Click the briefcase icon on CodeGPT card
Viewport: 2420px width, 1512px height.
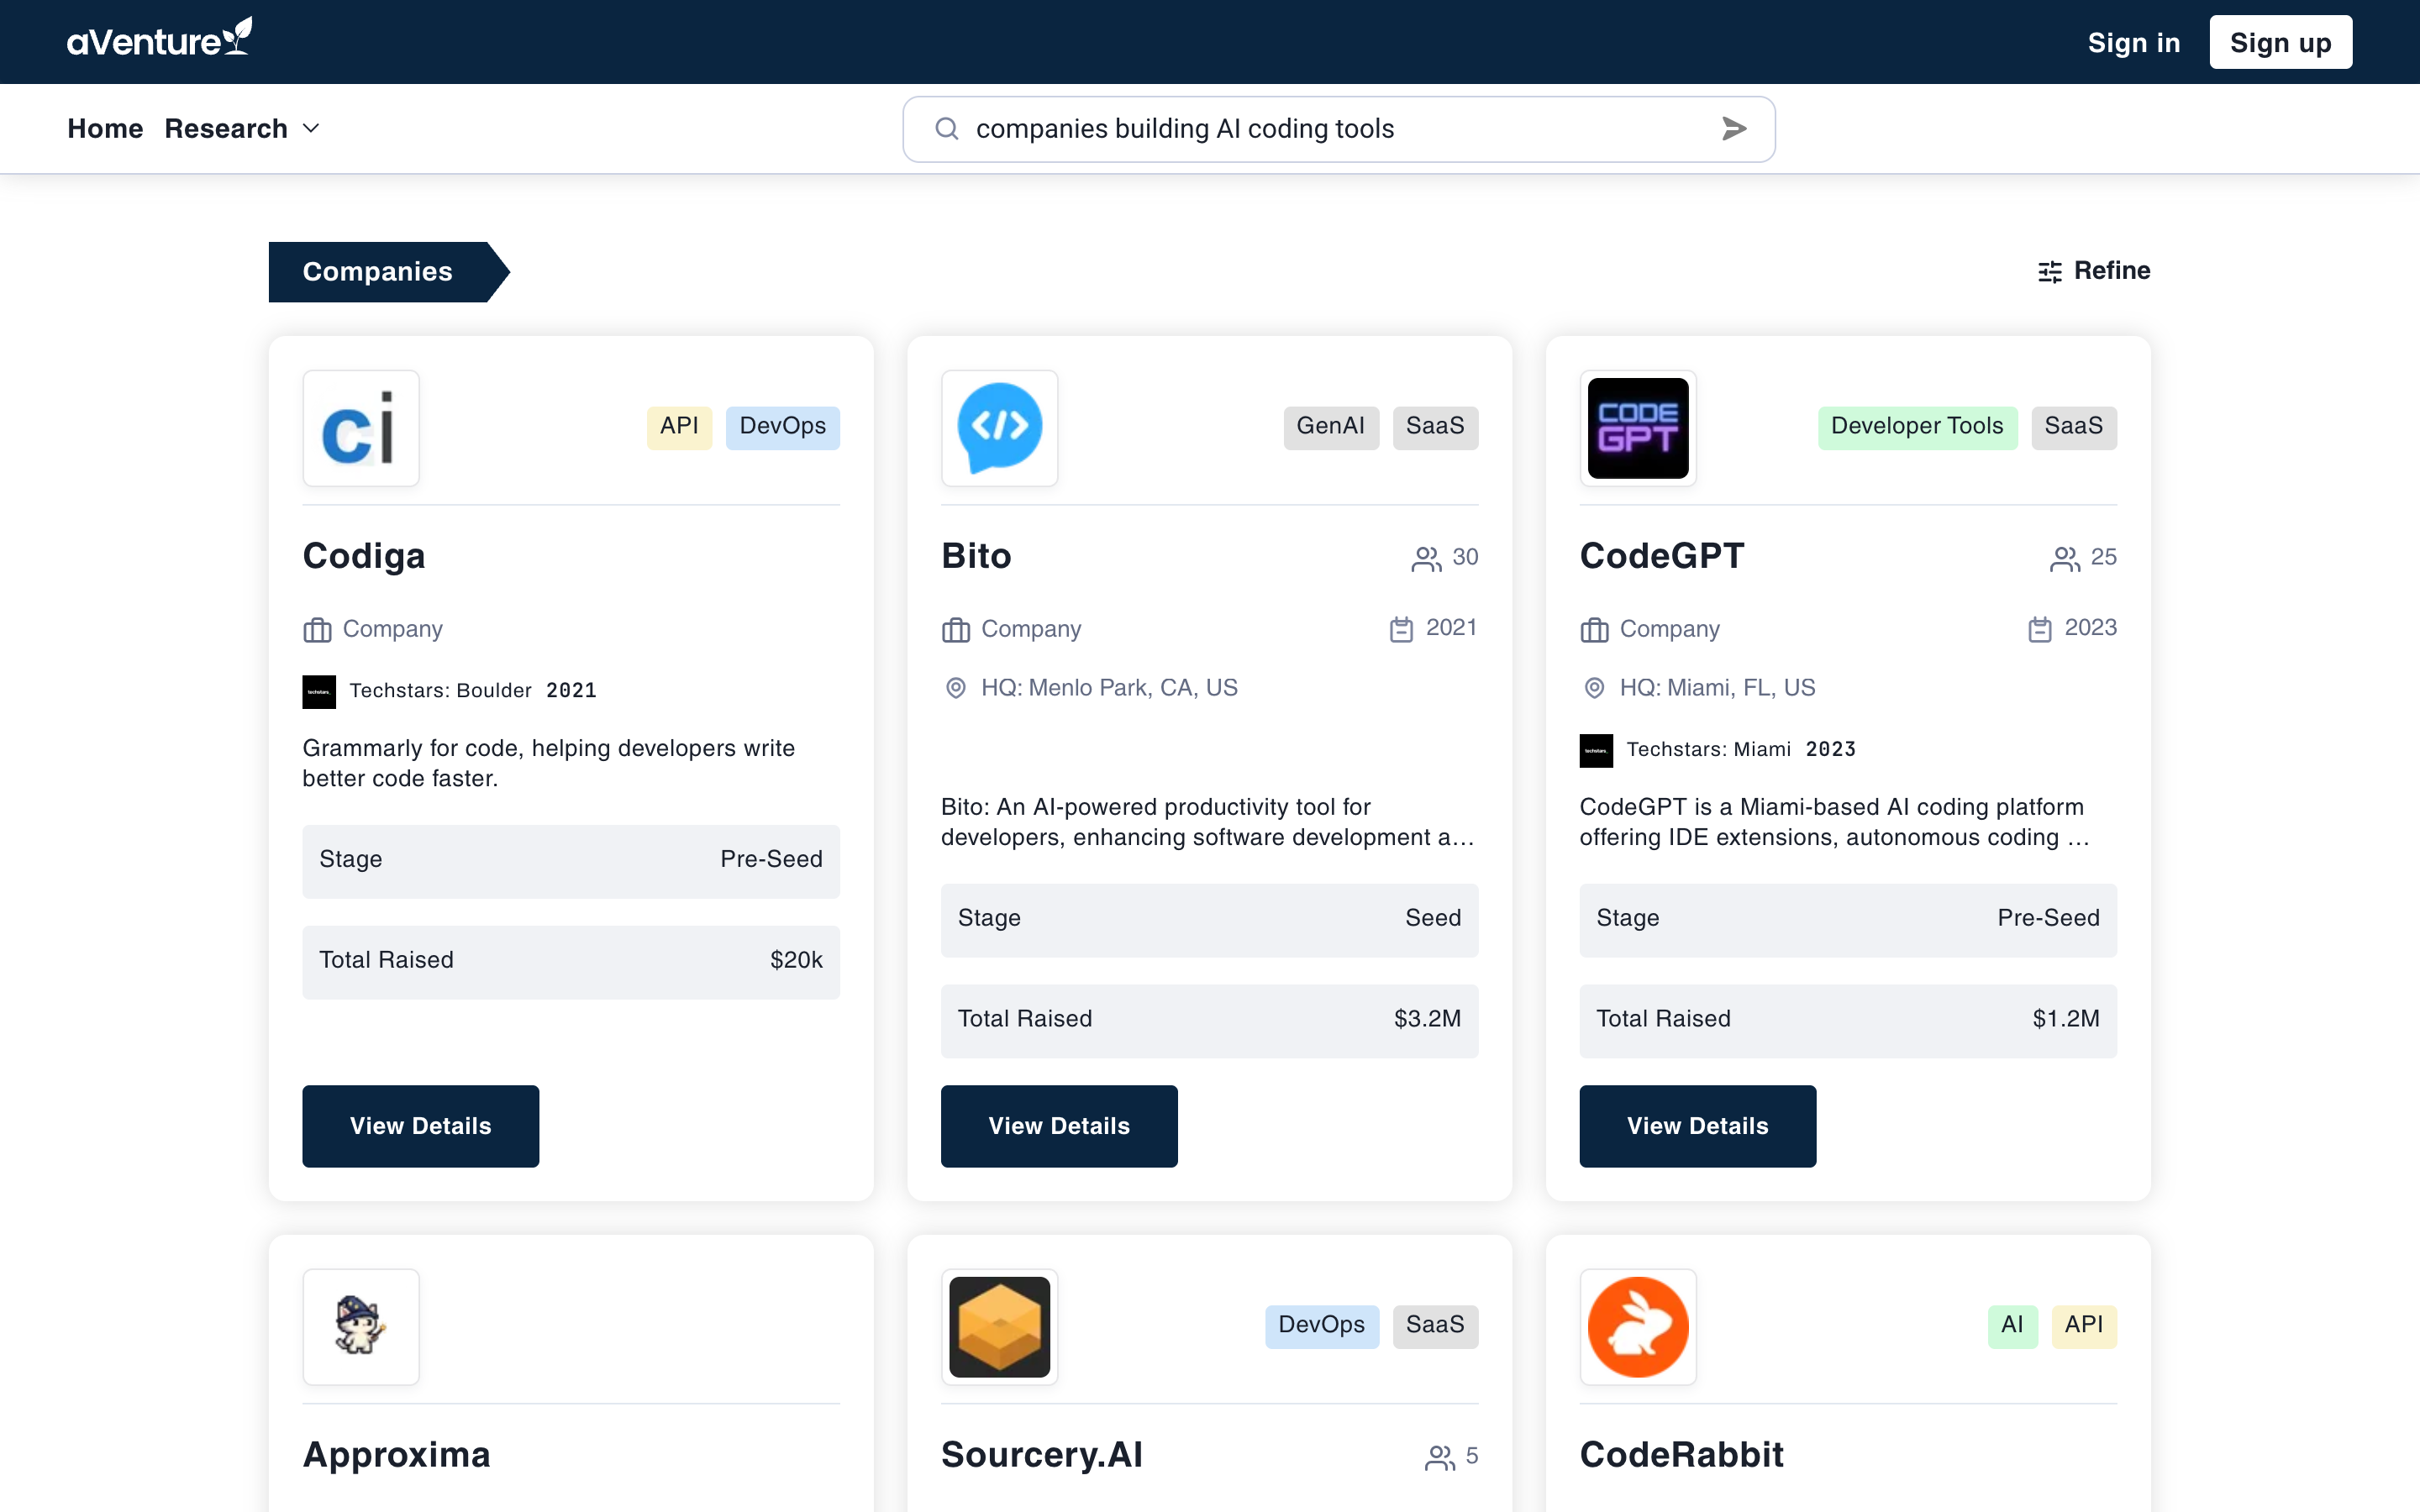[1595, 630]
